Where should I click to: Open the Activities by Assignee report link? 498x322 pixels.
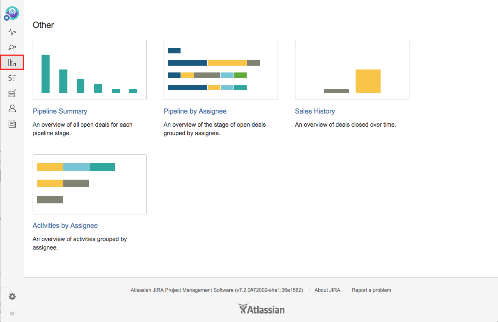(x=65, y=225)
